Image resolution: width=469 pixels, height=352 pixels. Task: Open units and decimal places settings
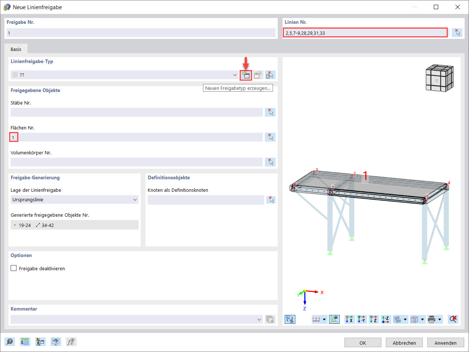[25, 342]
